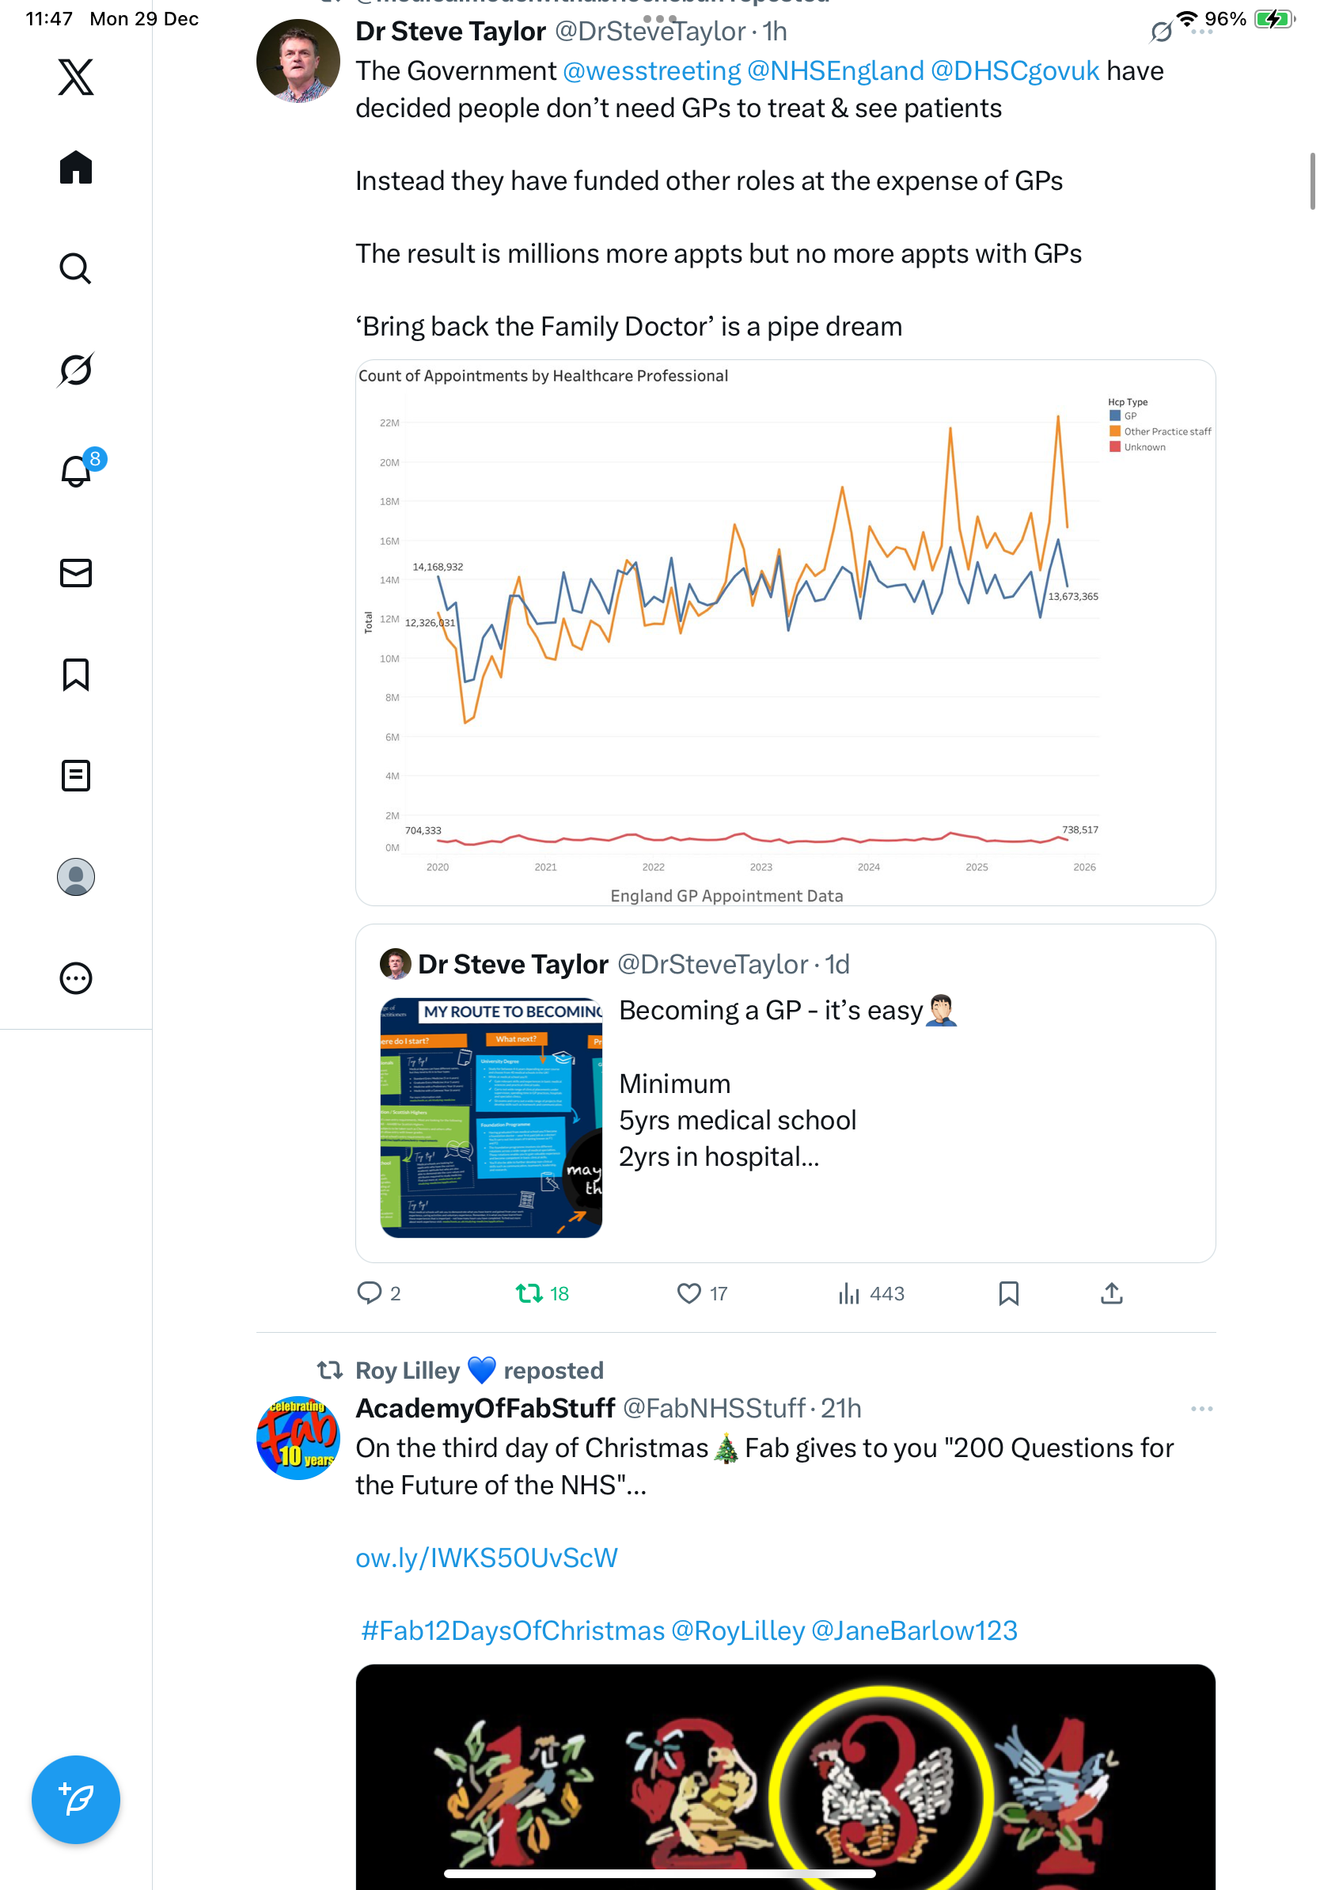Reply to Dr Steve Taylor's post
This screenshot has height=1890, width=1320.
pyautogui.click(x=370, y=1293)
